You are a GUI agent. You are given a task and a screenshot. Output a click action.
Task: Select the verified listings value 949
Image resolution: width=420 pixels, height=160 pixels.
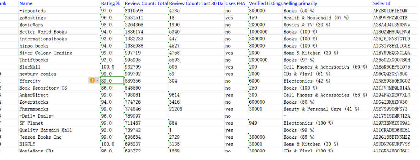point(253,123)
